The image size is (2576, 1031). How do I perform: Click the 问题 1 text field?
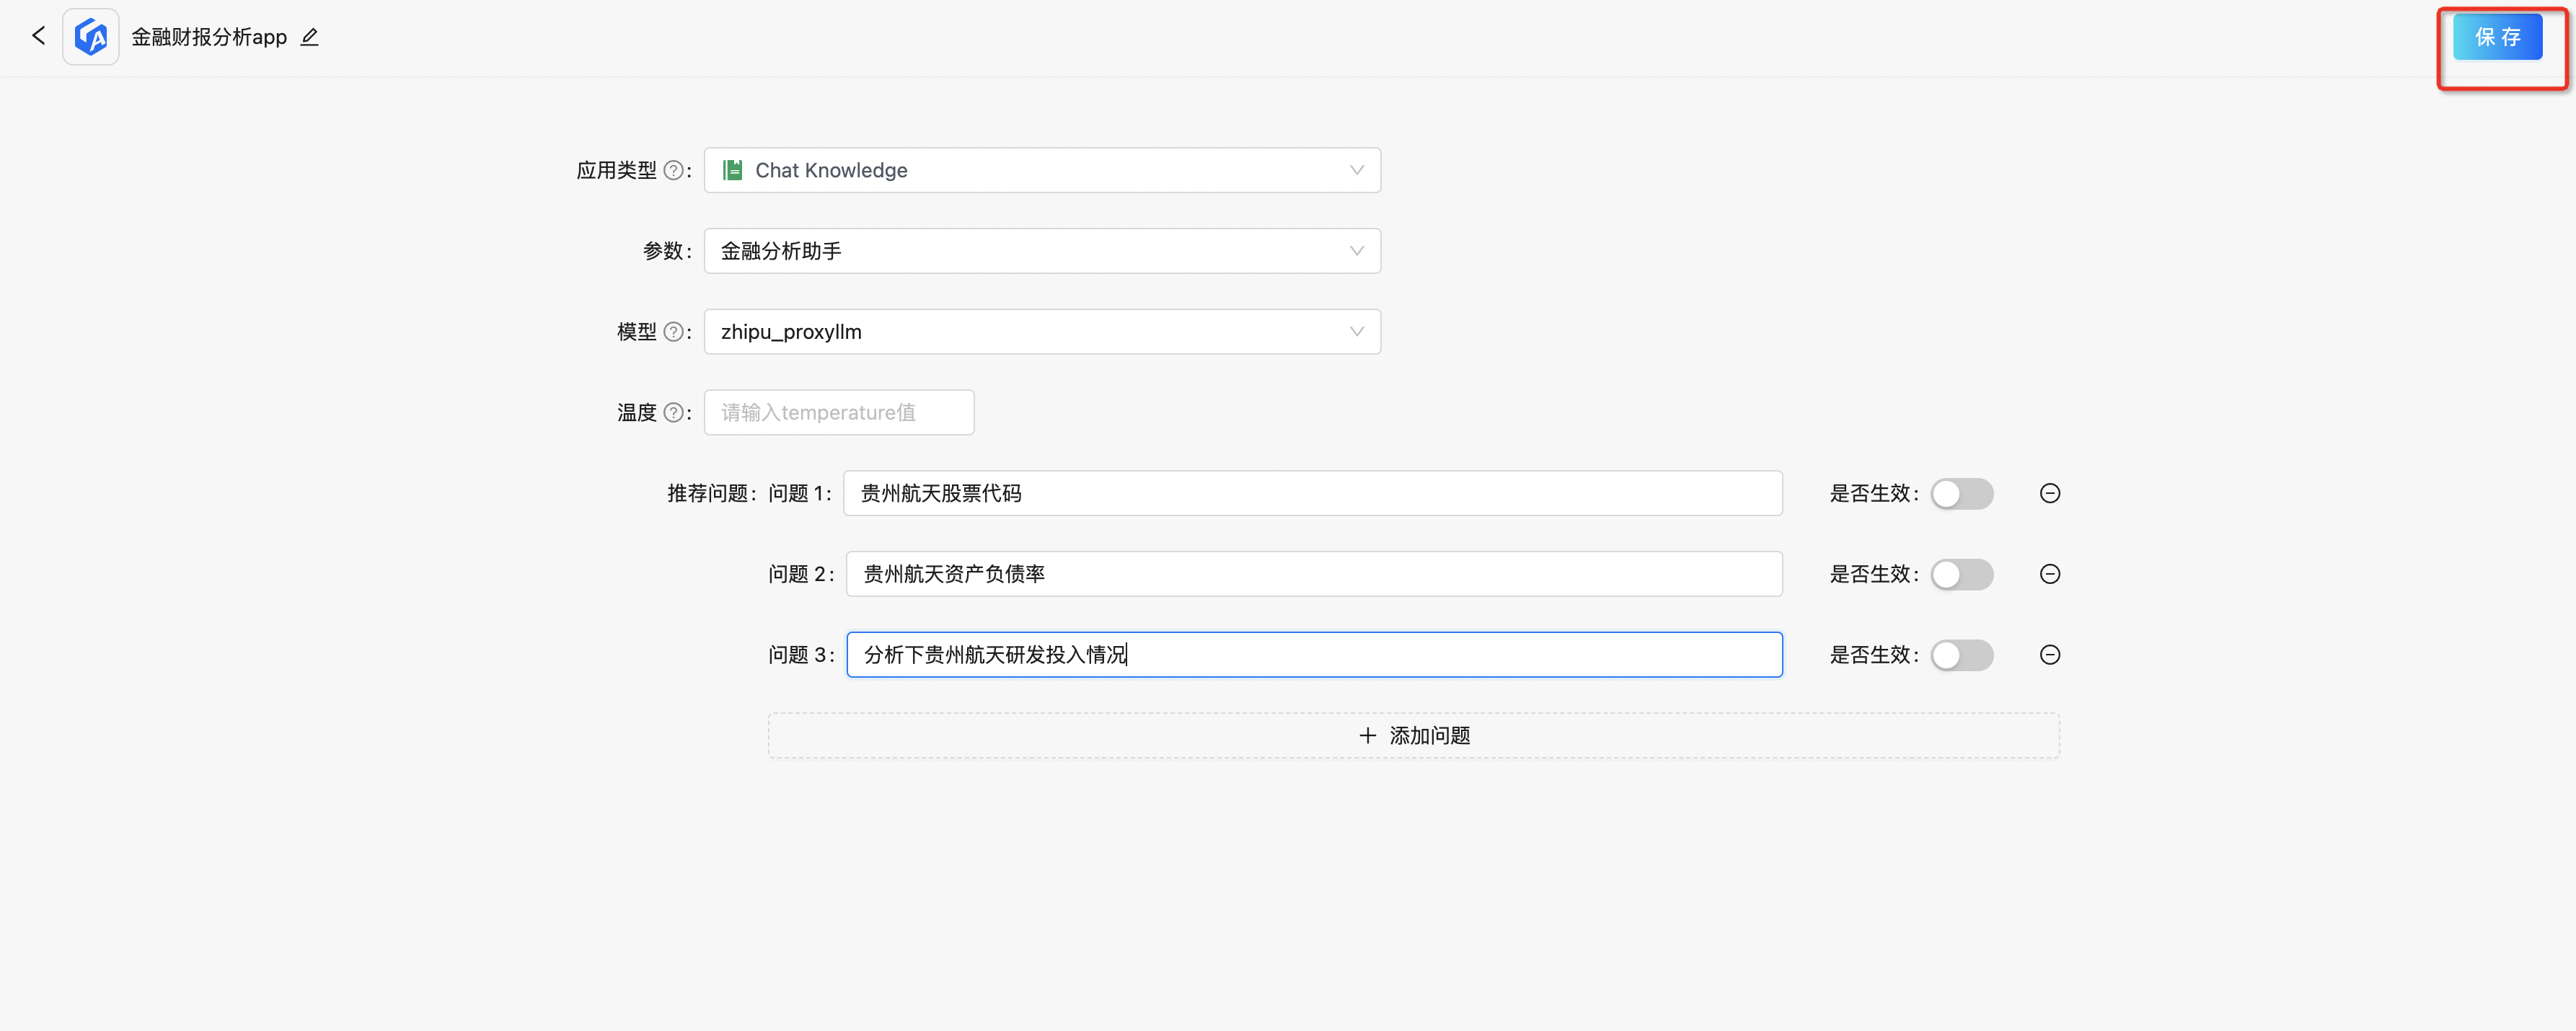tap(1311, 493)
